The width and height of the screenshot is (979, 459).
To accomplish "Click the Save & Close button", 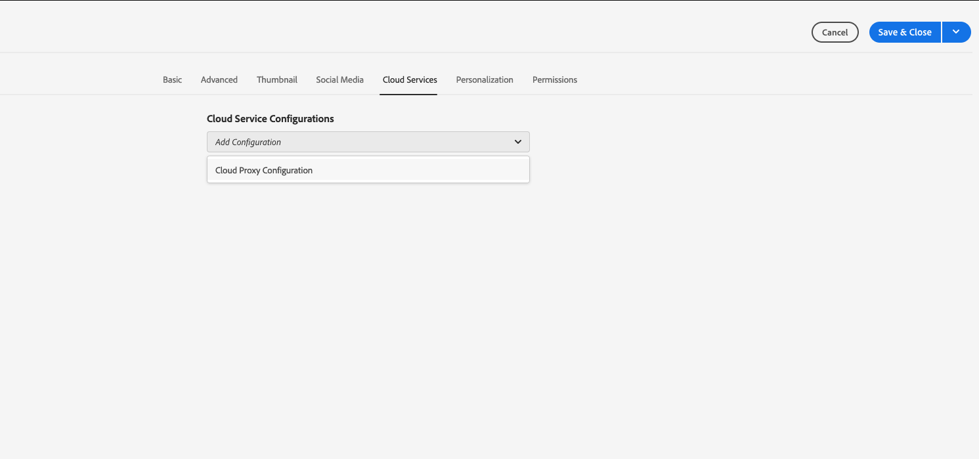I will tap(905, 32).
